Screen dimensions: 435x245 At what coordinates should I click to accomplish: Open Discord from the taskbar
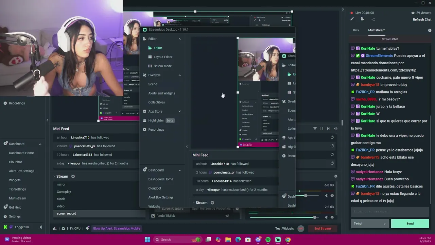pyautogui.click(x=258, y=240)
